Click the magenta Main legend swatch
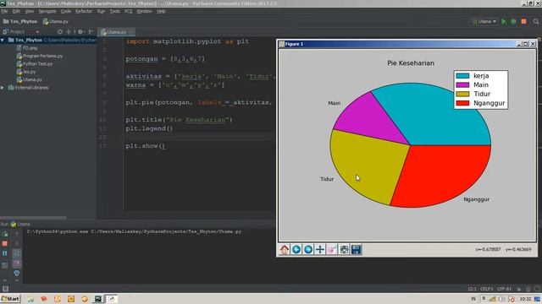Viewport: 542px width, 304px height. 462,84
